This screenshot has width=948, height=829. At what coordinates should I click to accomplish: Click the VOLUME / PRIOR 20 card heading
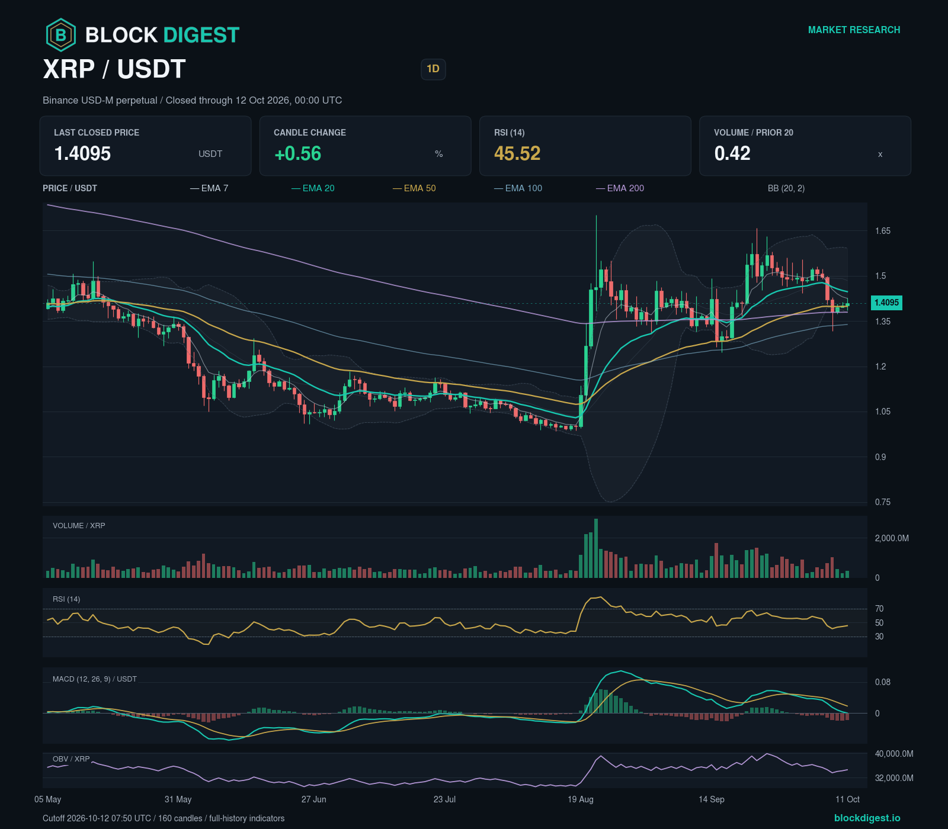pos(754,133)
